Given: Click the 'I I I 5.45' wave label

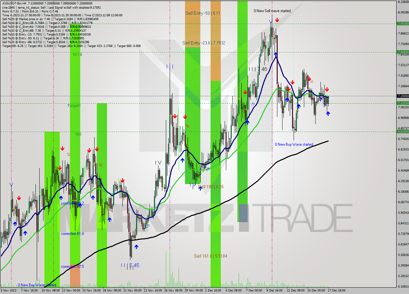Looking at the screenshot, I should pyautogui.click(x=130, y=265).
